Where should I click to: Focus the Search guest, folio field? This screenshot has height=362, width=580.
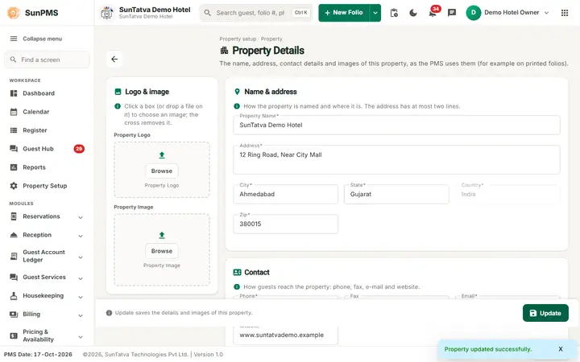(256, 13)
